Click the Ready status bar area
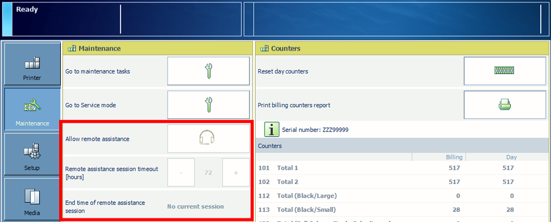551x222 pixels. [67, 19]
